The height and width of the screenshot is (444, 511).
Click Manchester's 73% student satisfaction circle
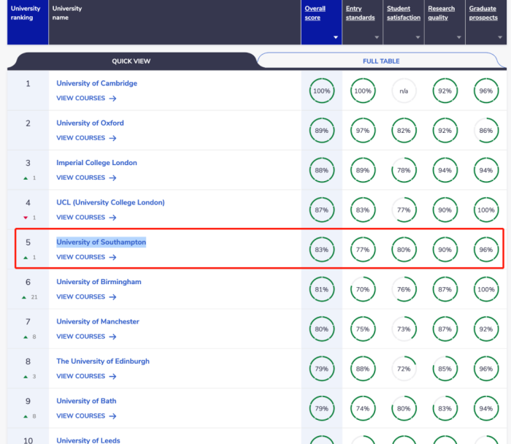[x=404, y=329]
